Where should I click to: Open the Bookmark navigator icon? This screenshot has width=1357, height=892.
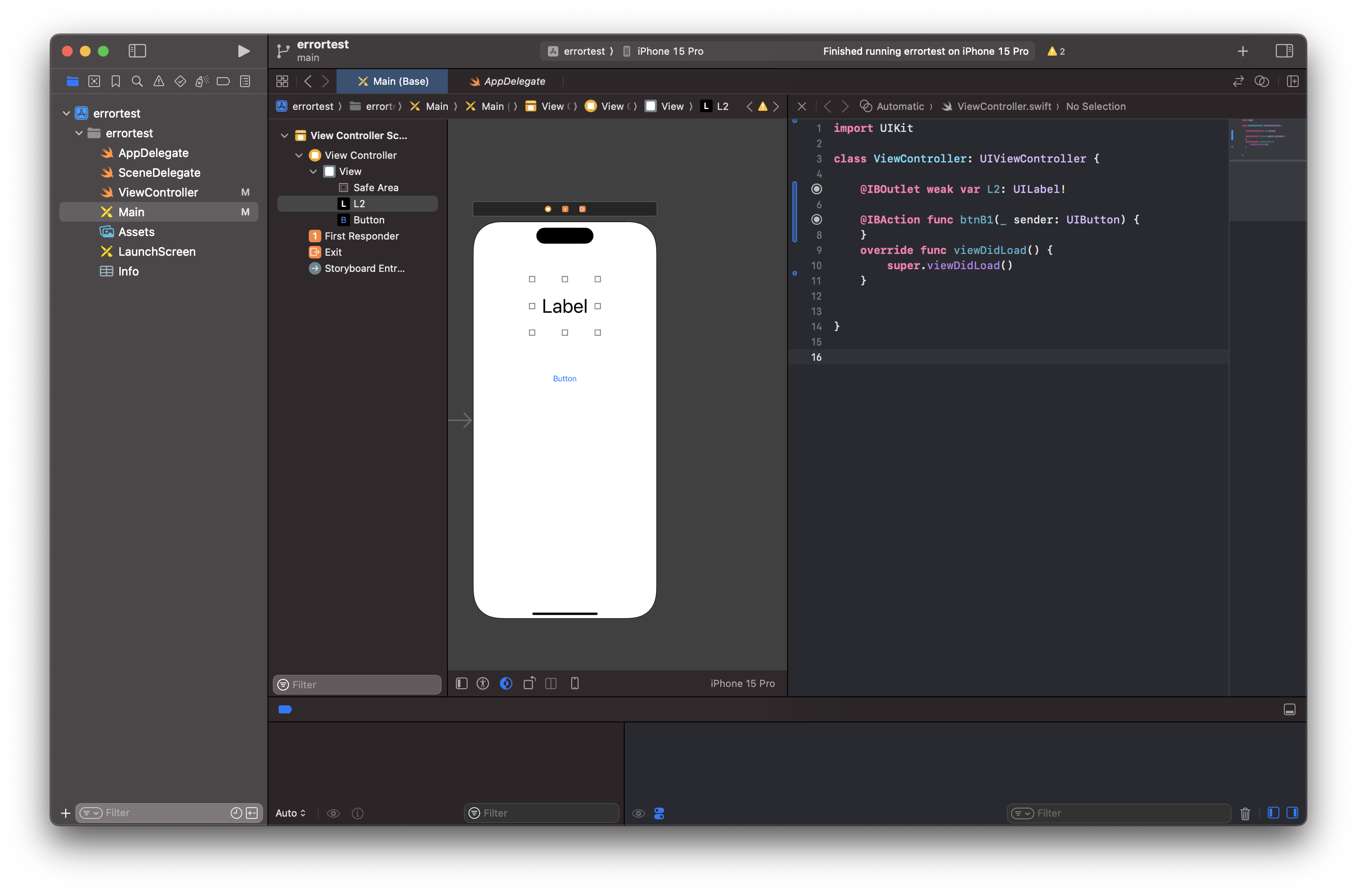click(x=116, y=82)
